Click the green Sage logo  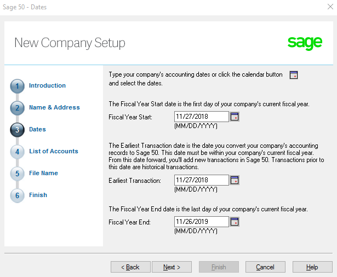pyautogui.click(x=305, y=43)
